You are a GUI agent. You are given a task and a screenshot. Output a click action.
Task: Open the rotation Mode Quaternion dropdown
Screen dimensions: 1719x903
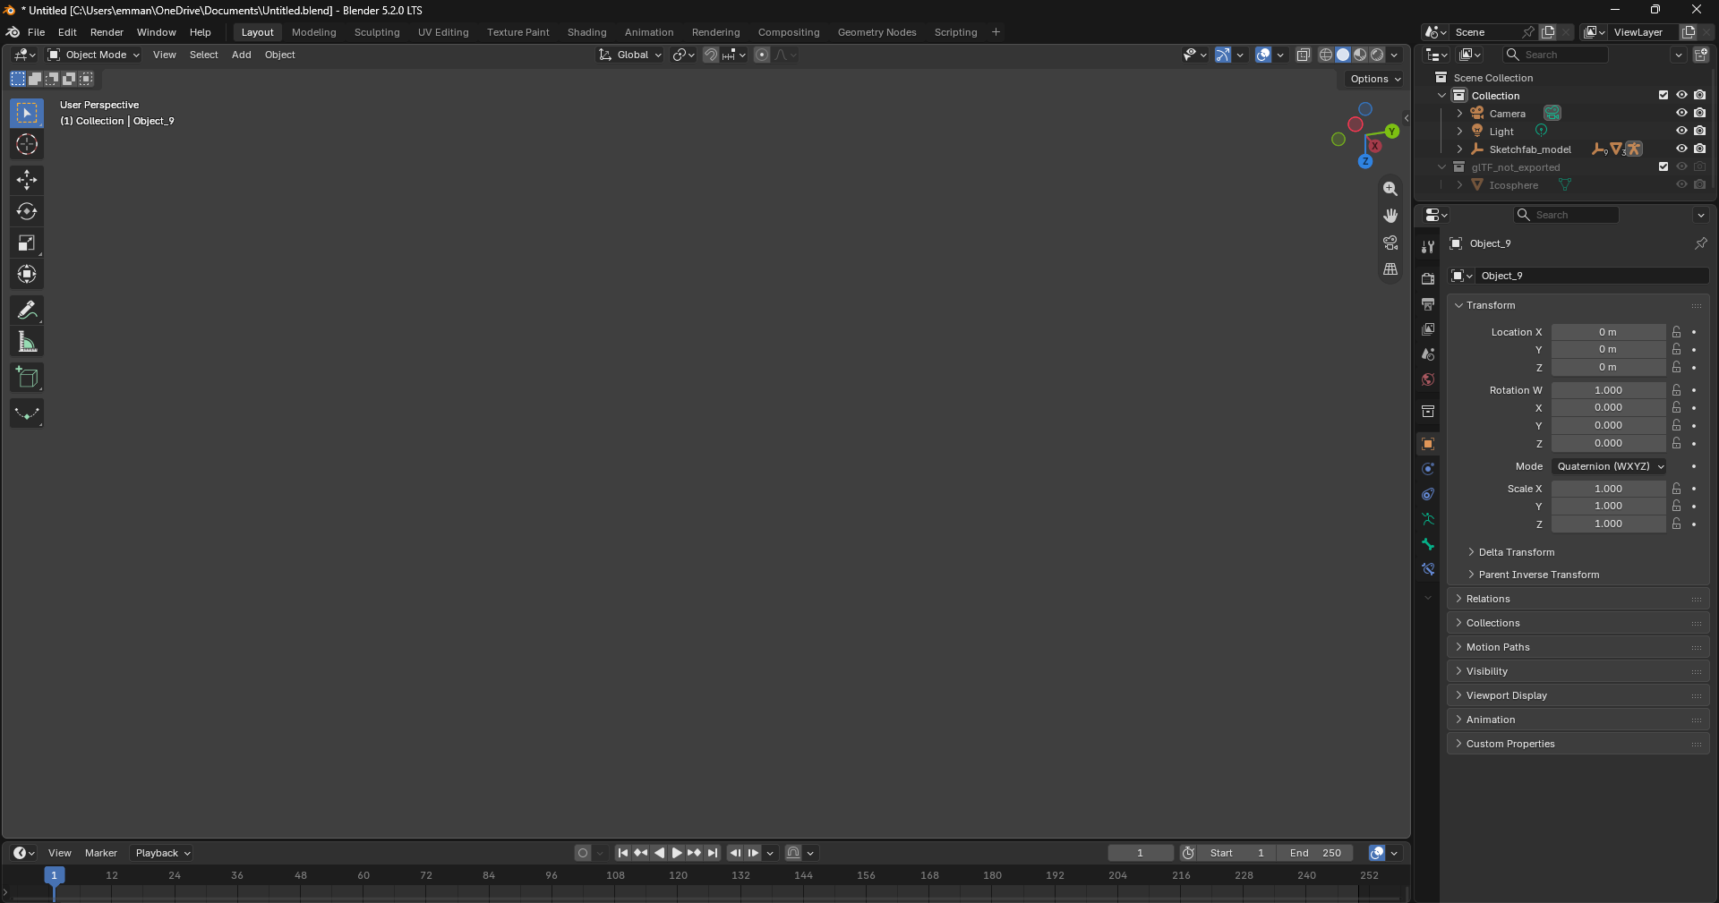pyautogui.click(x=1609, y=466)
